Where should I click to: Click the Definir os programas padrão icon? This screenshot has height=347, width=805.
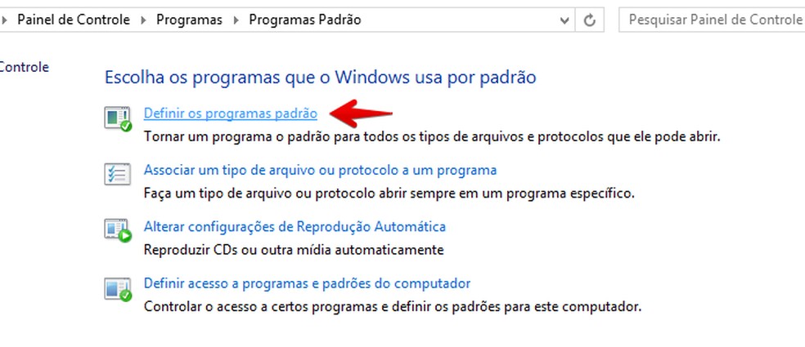(118, 118)
